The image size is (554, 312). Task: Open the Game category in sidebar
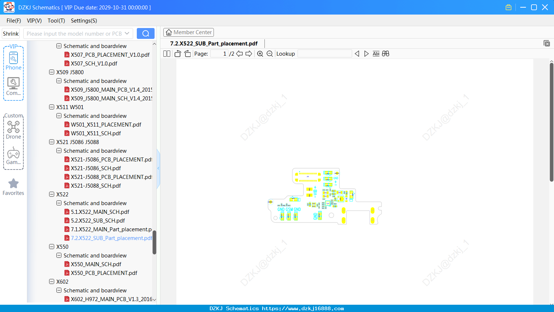tap(13, 155)
